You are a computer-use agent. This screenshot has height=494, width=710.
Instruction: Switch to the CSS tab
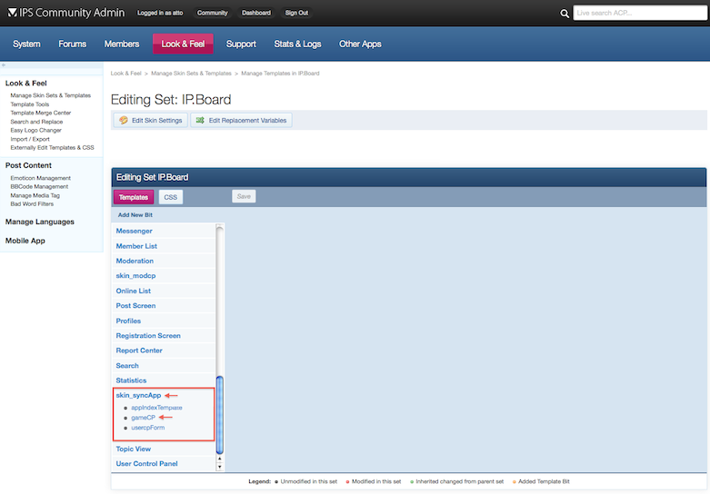[x=171, y=197]
